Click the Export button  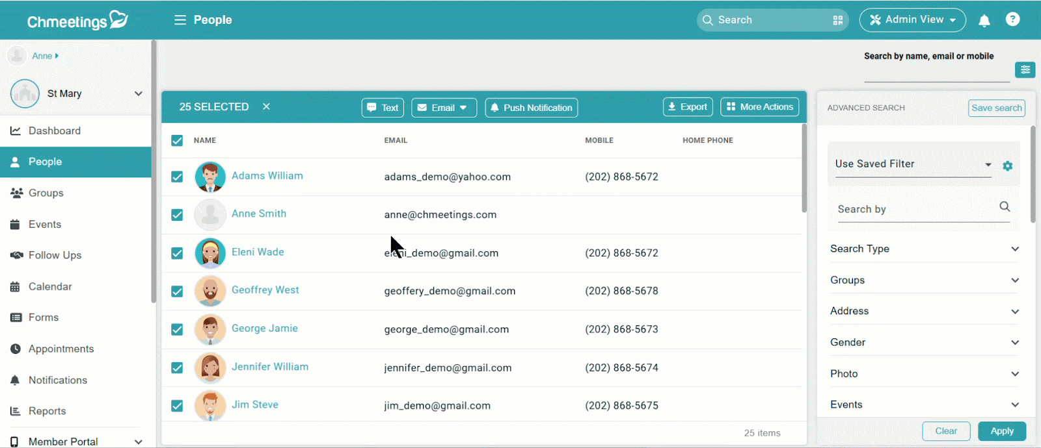coord(687,107)
